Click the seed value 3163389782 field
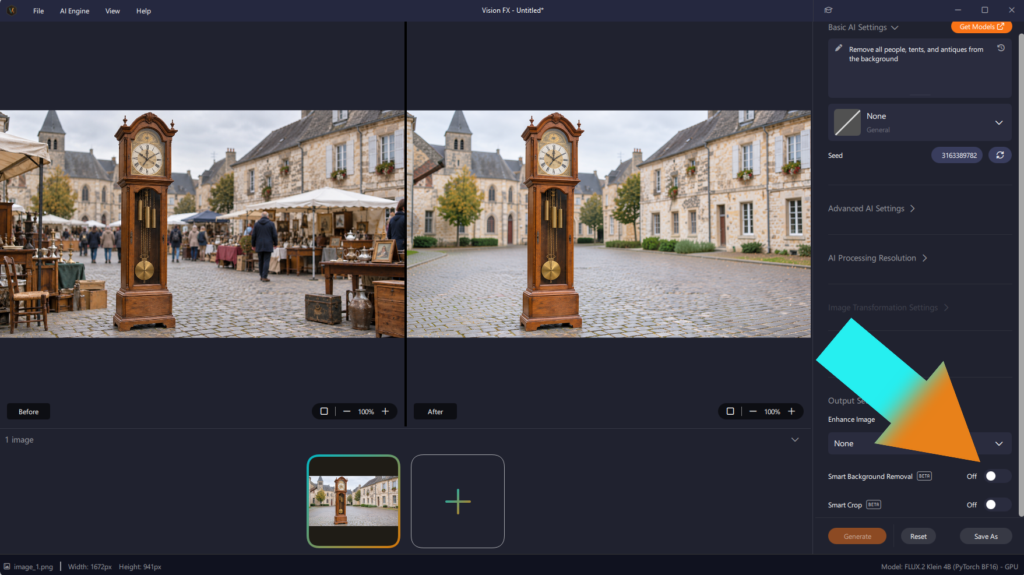This screenshot has height=575, width=1024. tap(957, 155)
